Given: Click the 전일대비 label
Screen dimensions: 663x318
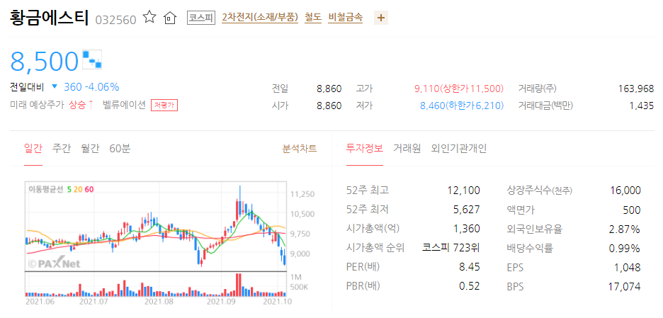Looking at the screenshot, I should pyautogui.click(x=27, y=87).
